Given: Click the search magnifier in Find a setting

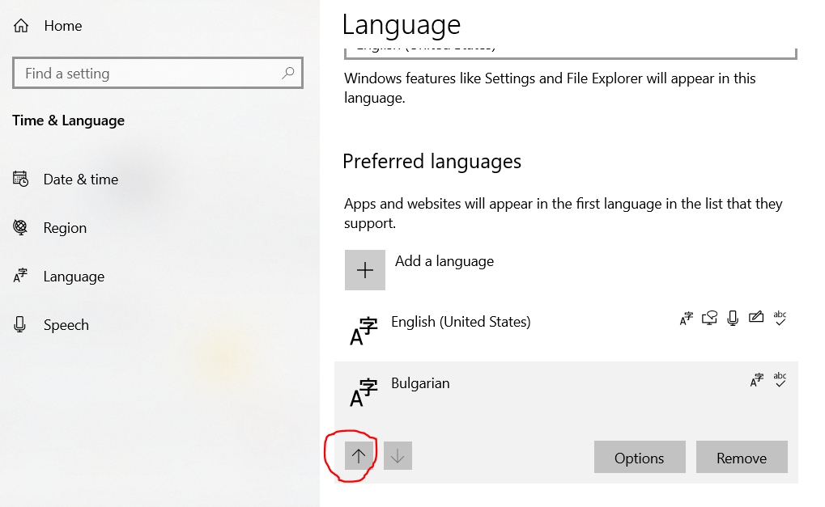Looking at the screenshot, I should pos(287,73).
